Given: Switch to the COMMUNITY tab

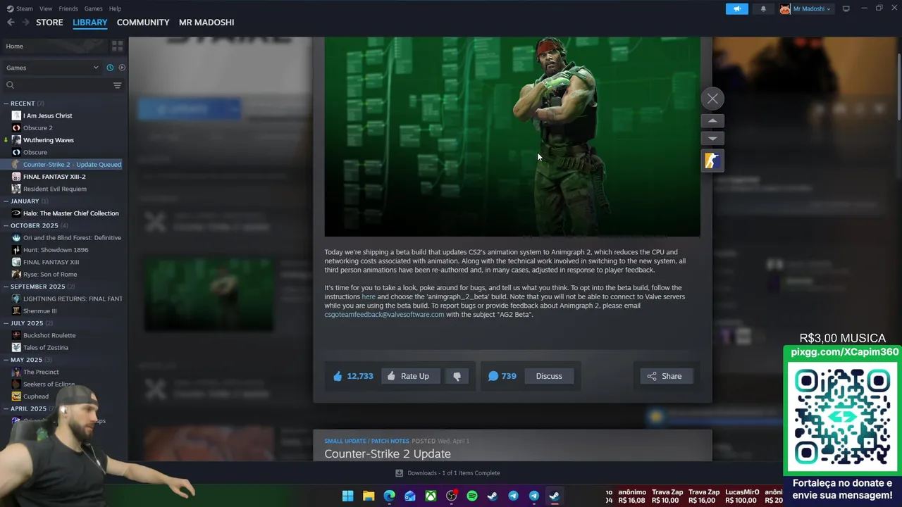Looking at the screenshot, I should click(x=143, y=23).
